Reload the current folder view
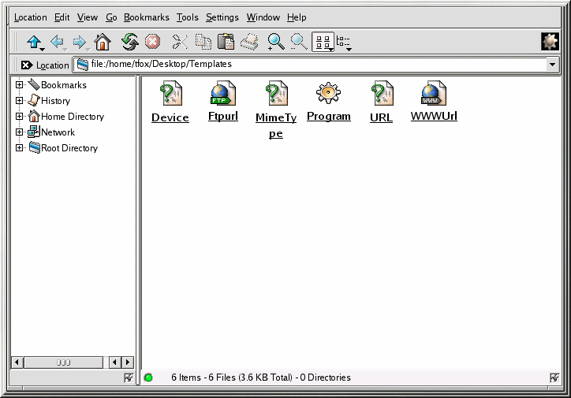 coord(129,42)
